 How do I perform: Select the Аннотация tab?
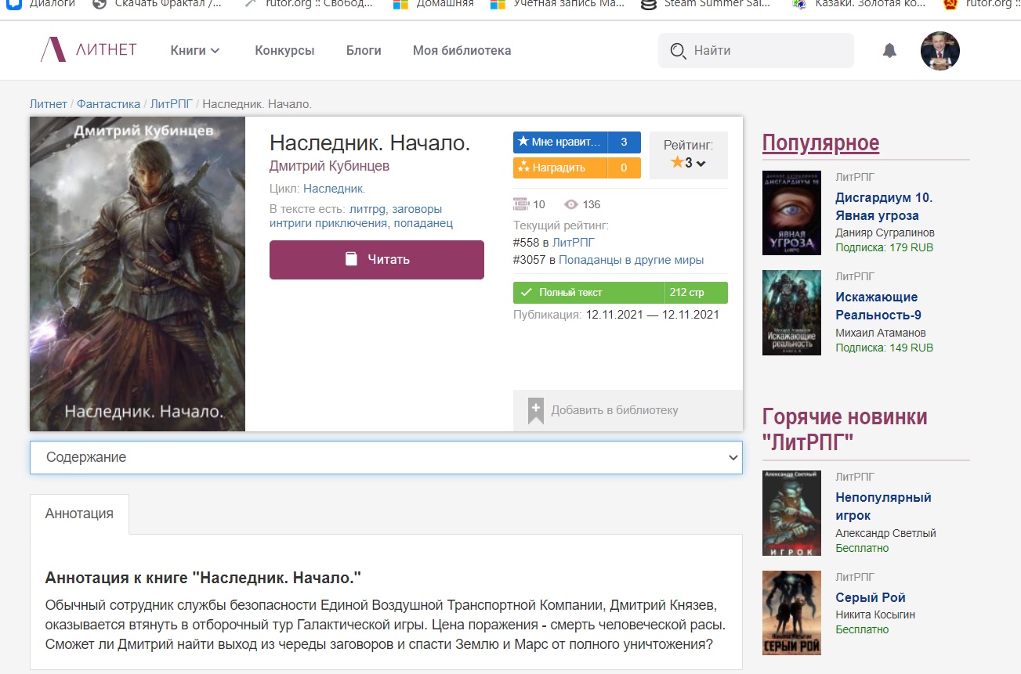[x=79, y=514]
